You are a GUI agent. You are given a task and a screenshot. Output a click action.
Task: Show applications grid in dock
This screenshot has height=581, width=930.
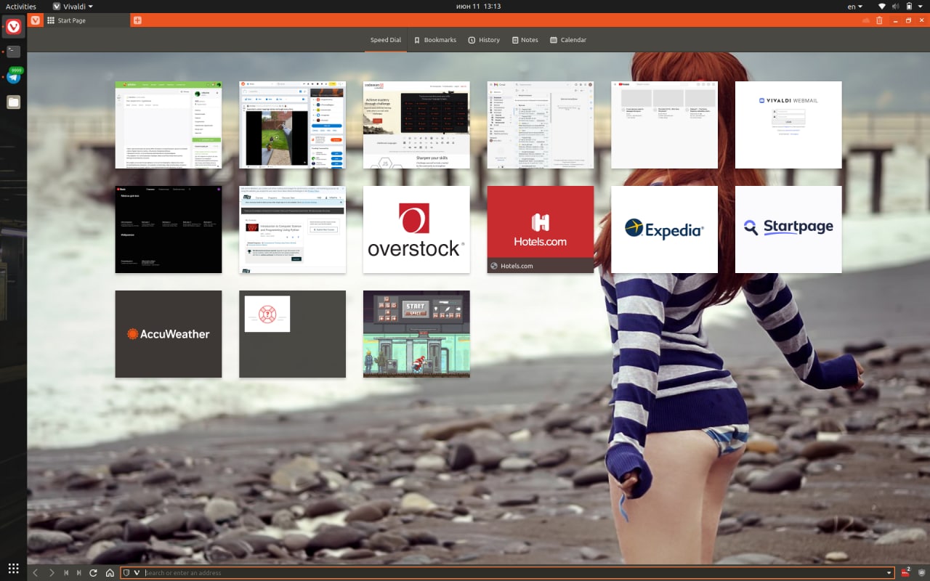tap(14, 568)
